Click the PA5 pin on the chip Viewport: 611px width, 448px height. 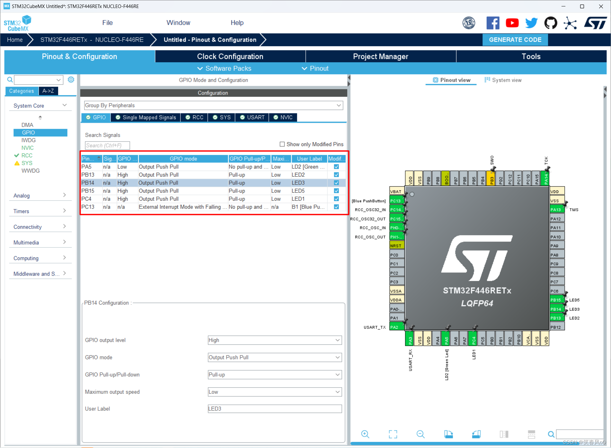(447, 339)
